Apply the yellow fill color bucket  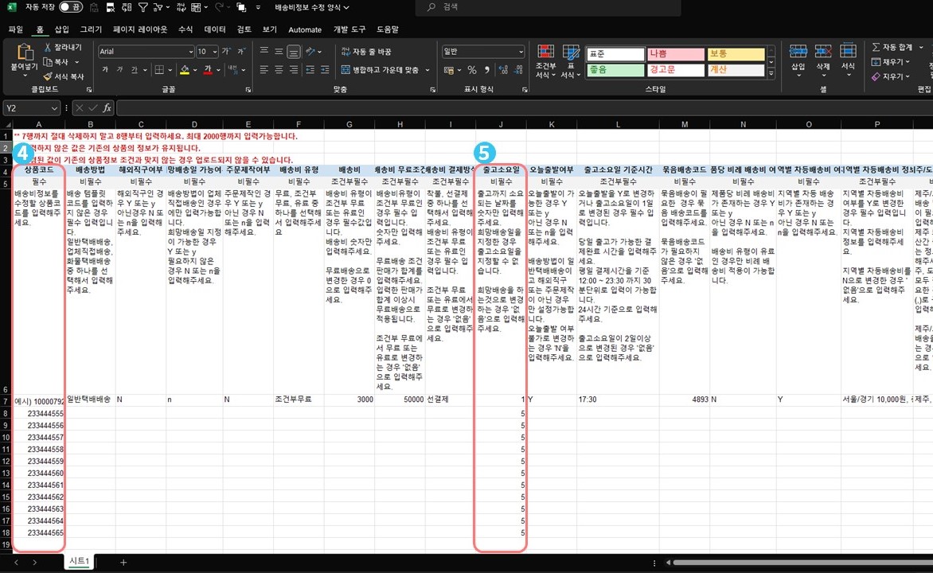[x=185, y=70]
